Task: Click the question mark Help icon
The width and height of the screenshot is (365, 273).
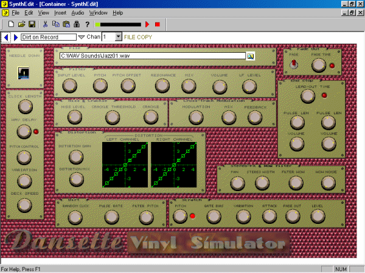Action: (x=88, y=24)
